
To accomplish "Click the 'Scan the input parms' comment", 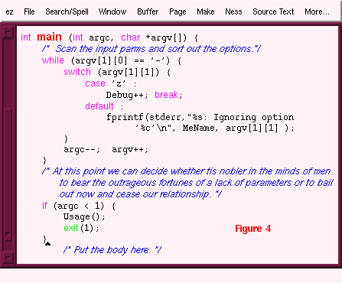I will [151, 49].
